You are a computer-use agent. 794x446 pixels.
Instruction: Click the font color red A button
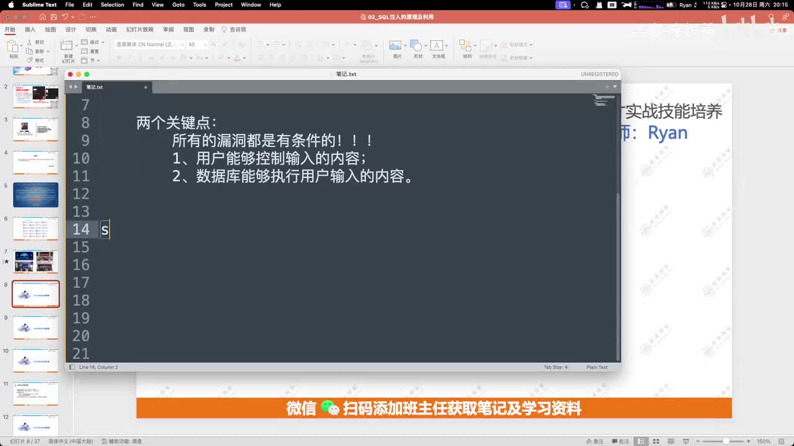236,57
